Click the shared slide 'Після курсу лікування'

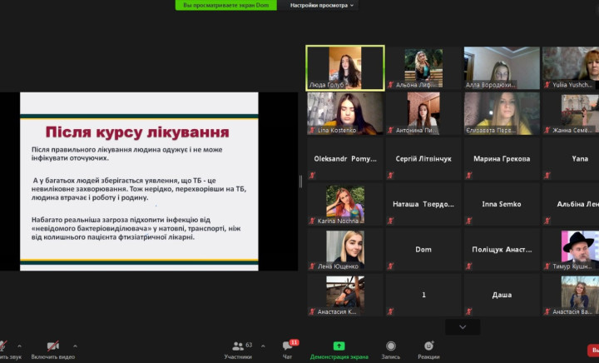[139, 181]
